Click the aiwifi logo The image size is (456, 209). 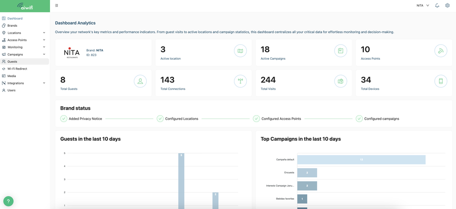point(25,6)
